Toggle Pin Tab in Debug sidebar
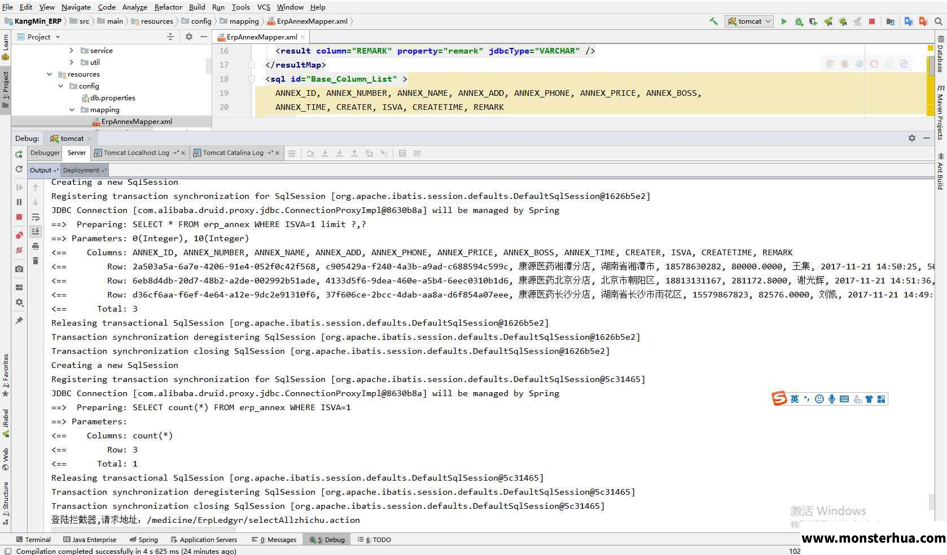The height and width of the screenshot is (555, 947). click(x=19, y=320)
